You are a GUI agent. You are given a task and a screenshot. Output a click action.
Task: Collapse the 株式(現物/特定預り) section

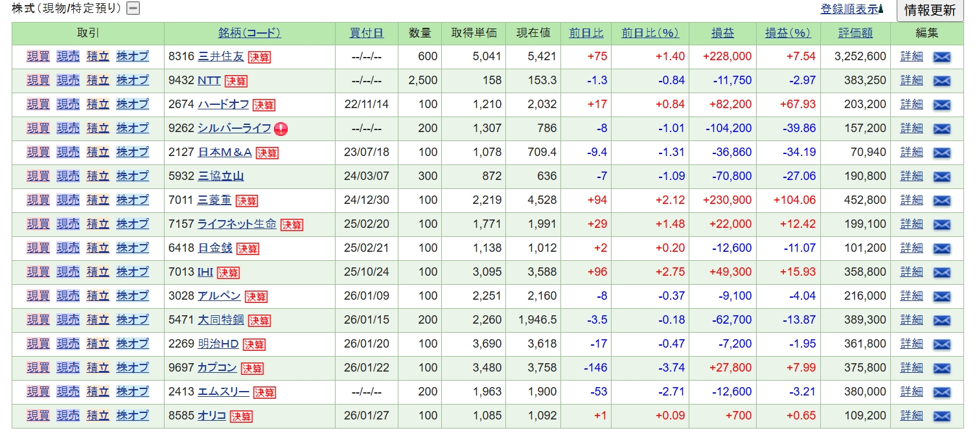coord(133,8)
